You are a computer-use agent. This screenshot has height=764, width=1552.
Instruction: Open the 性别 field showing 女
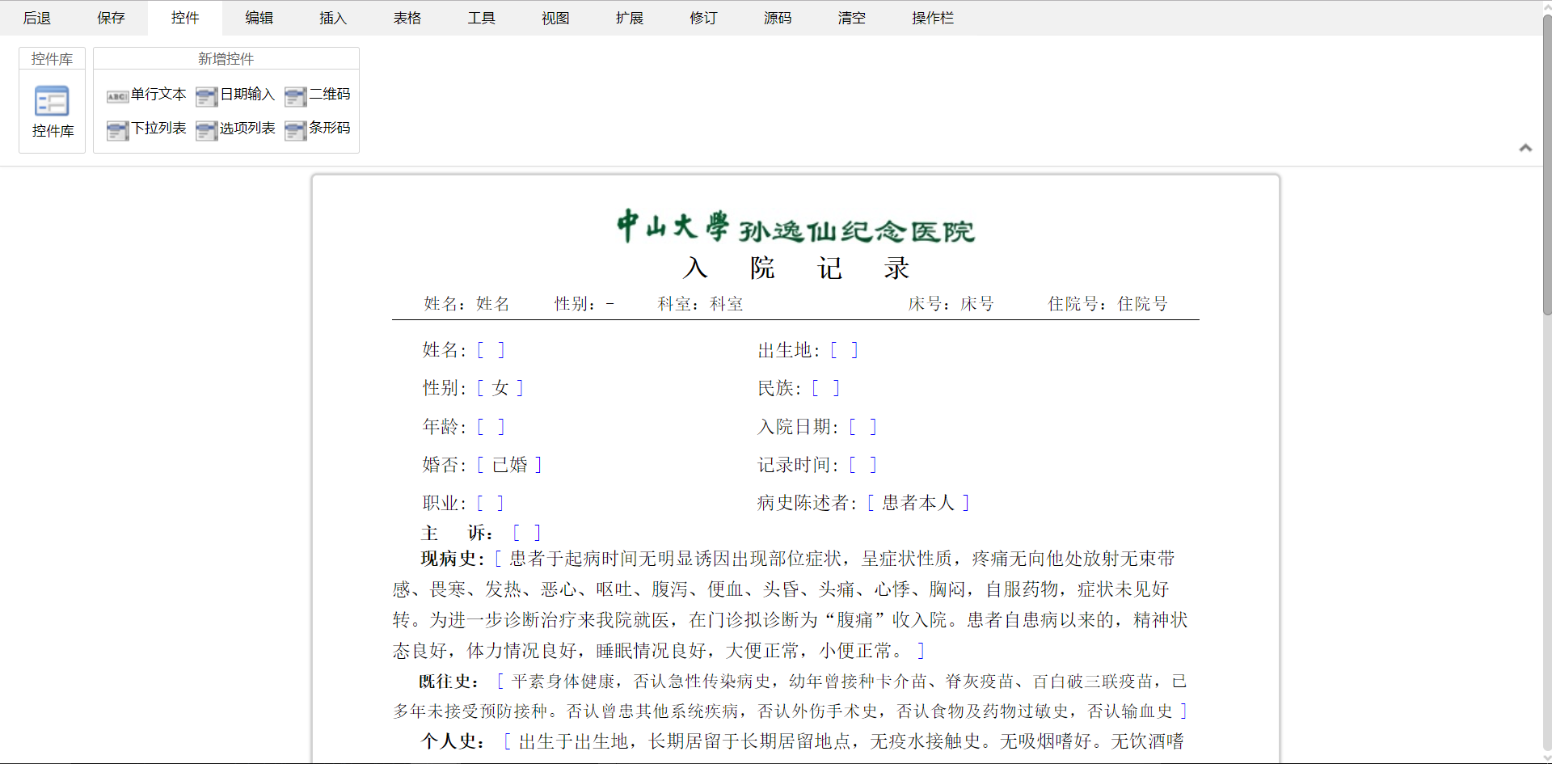click(500, 388)
